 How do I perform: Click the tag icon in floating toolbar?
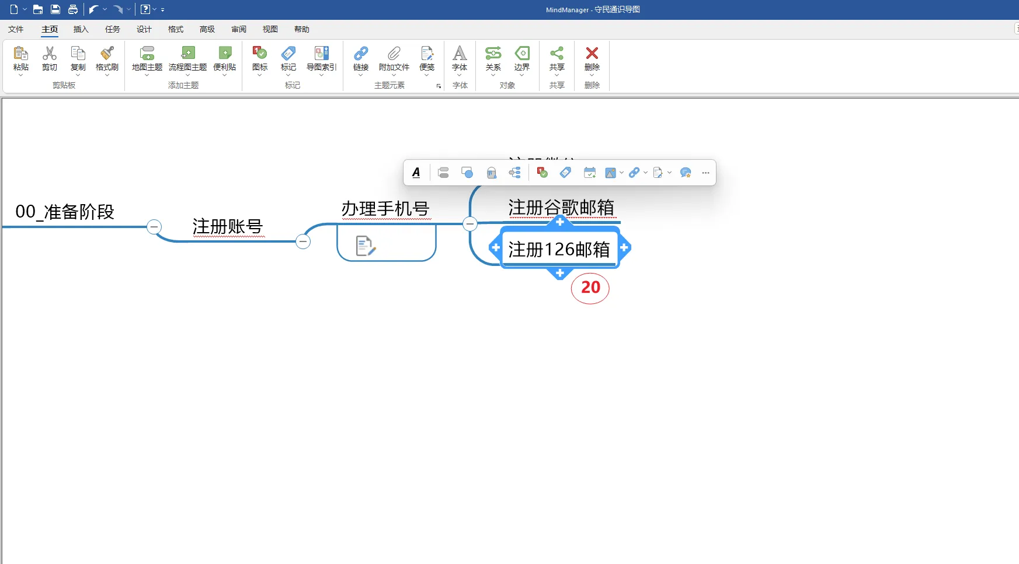(x=565, y=173)
